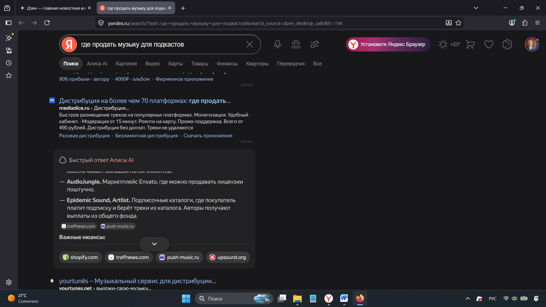Bookmark this page with the star
The width and height of the screenshot is (546, 307).
[x=458, y=23]
